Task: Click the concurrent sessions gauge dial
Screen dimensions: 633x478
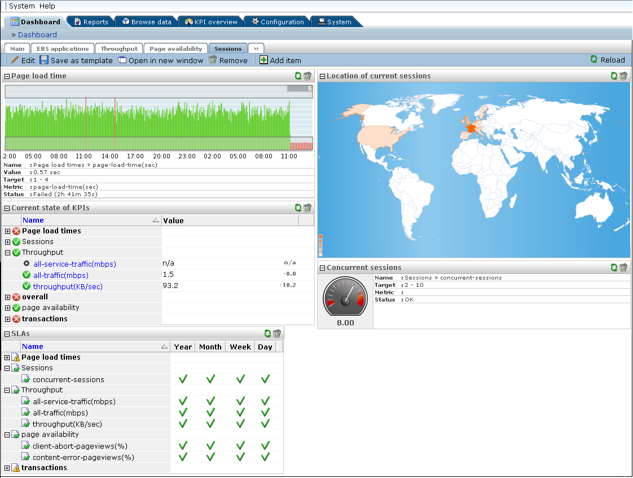Action: click(x=345, y=297)
